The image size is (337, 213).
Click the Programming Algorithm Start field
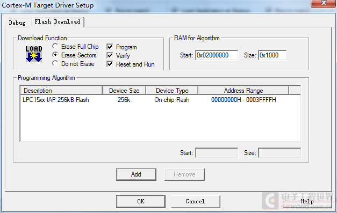[x=217, y=153]
